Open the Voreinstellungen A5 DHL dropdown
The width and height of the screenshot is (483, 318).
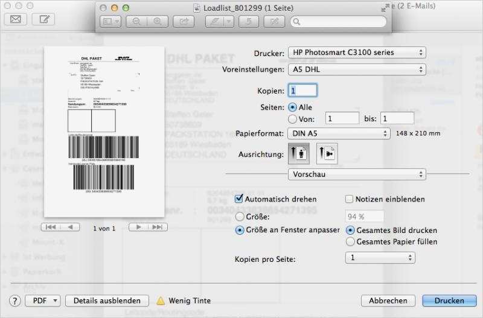(x=357, y=69)
